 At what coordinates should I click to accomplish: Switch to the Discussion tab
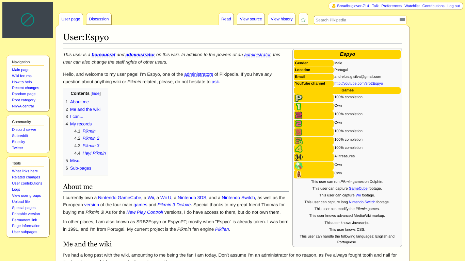pos(99,19)
